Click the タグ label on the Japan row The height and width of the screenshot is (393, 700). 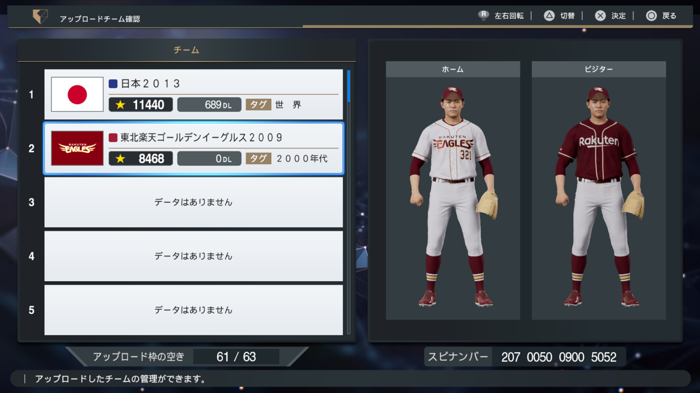258,105
